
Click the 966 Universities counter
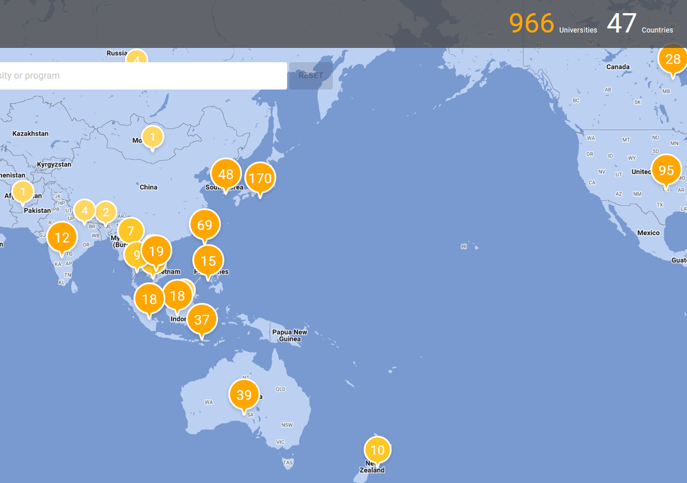tap(552, 24)
